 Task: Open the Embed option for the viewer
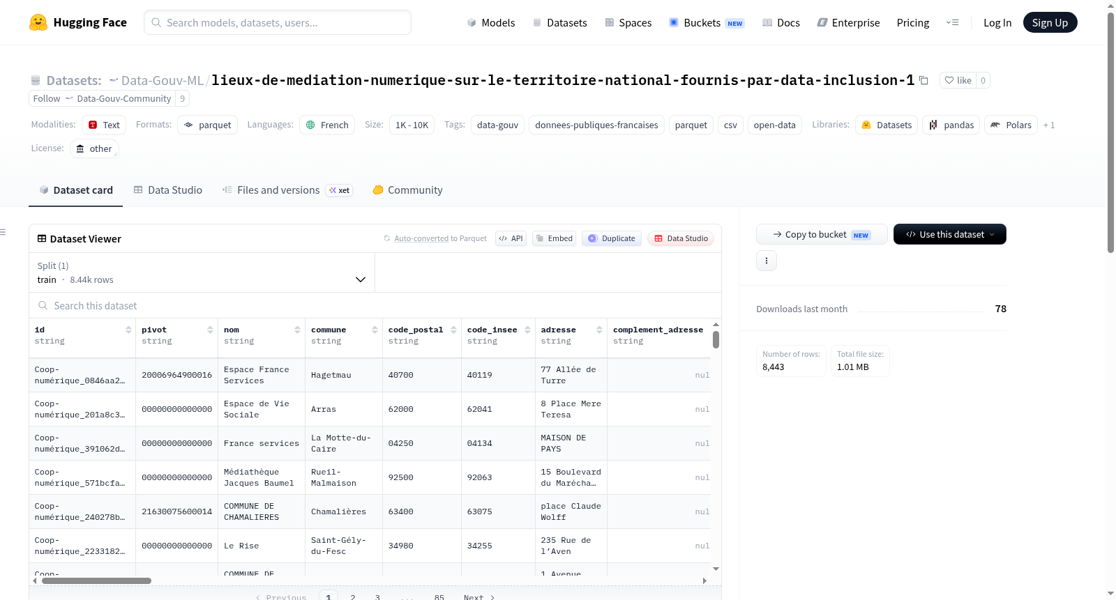[554, 238]
